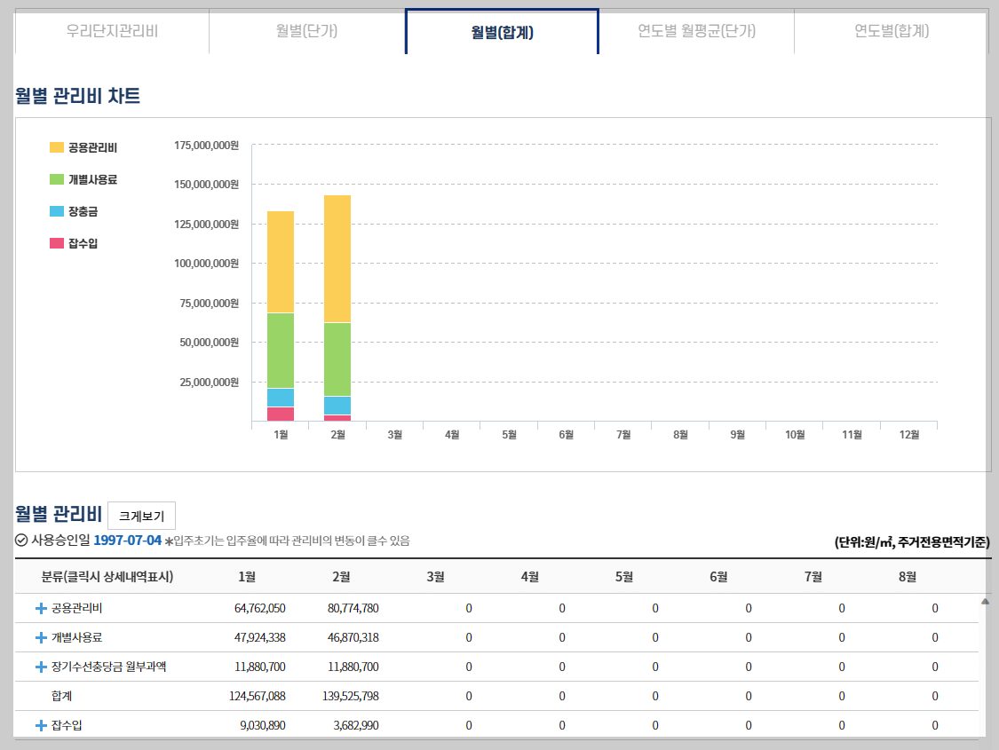The height and width of the screenshot is (750, 999).
Task: Click the pink 잡수입 segment of 1월 bar
Action: pyautogui.click(x=281, y=414)
